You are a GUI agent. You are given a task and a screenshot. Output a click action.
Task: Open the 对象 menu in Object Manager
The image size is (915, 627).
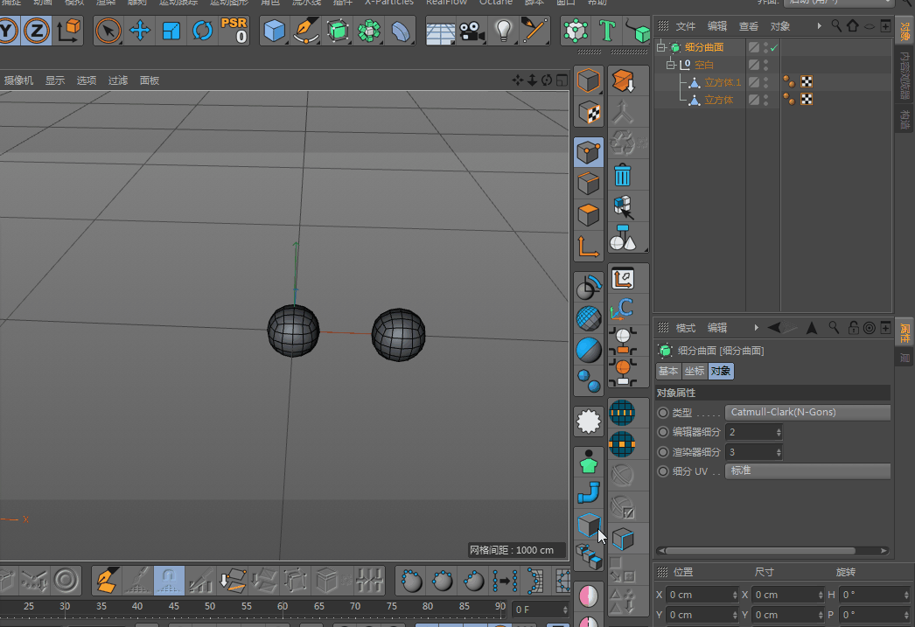point(780,26)
